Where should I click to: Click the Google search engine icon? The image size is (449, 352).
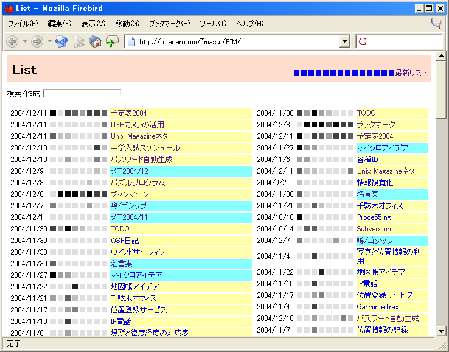click(x=362, y=42)
